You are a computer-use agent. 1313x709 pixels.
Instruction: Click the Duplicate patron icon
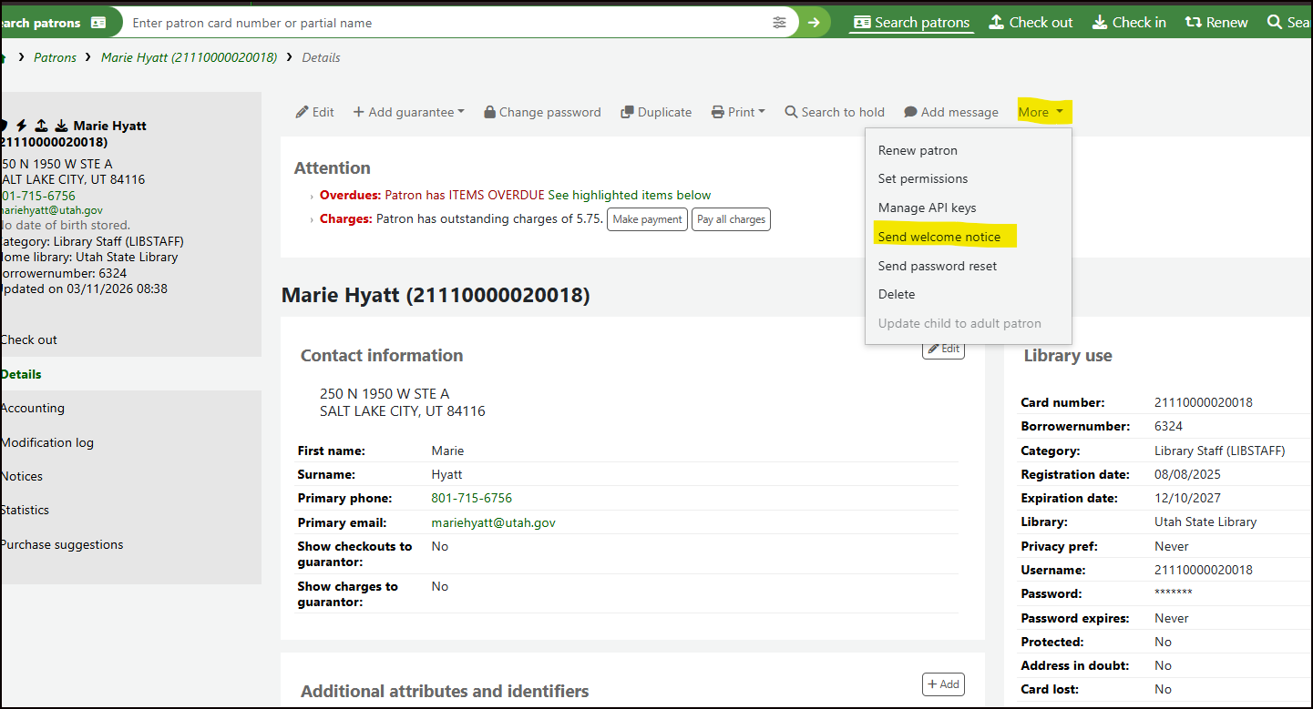pos(627,112)
